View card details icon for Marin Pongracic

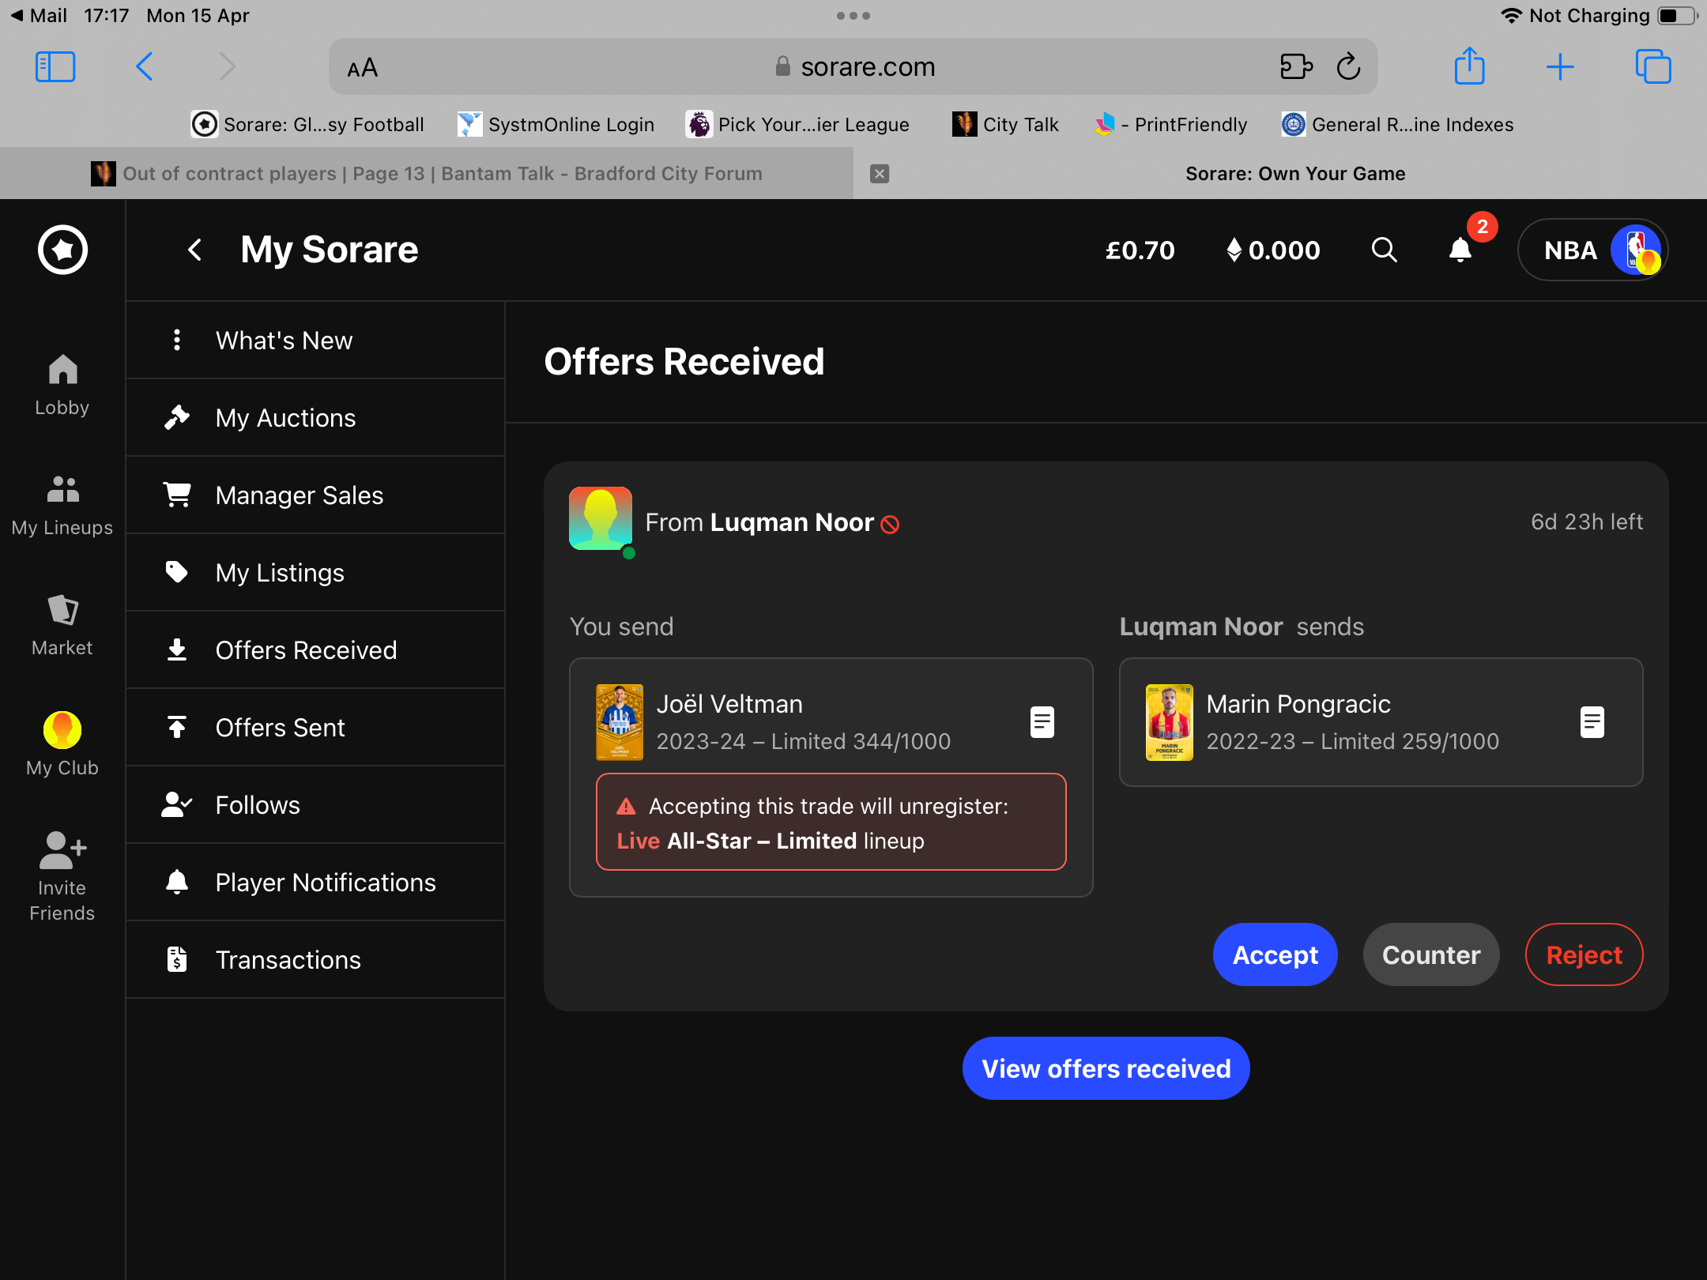tap(1592, 722)
